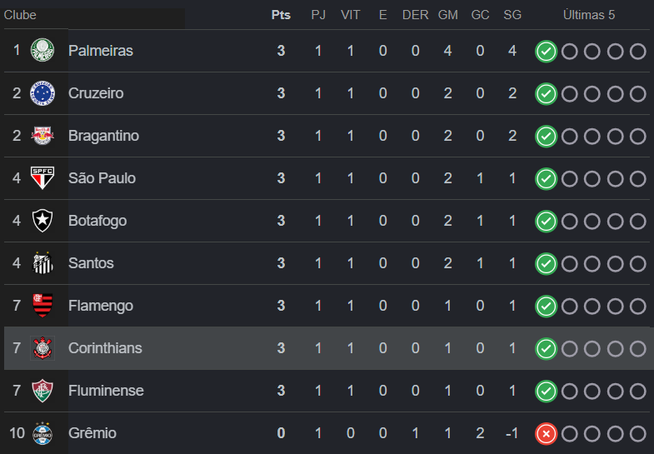Click the Palmeiras club crest icon

click(x=42, y=51)
